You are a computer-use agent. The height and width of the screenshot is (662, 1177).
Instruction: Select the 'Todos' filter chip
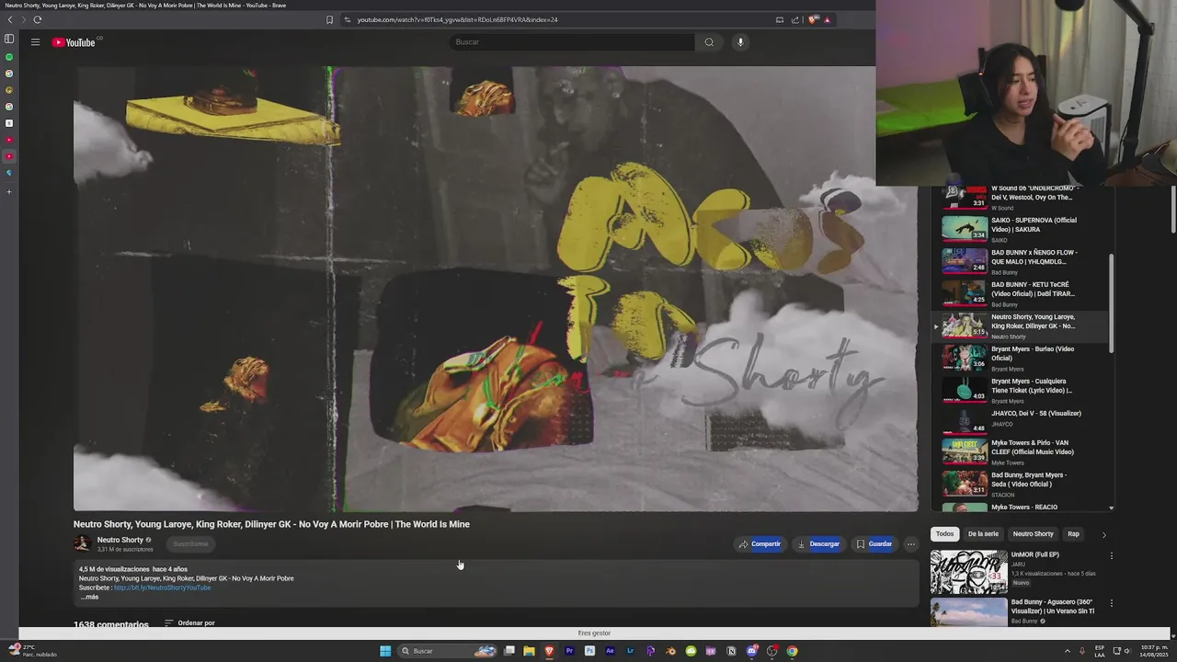pos(944,534)
